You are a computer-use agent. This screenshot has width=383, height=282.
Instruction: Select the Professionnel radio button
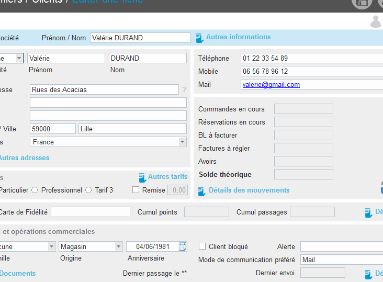pos(35,190)
